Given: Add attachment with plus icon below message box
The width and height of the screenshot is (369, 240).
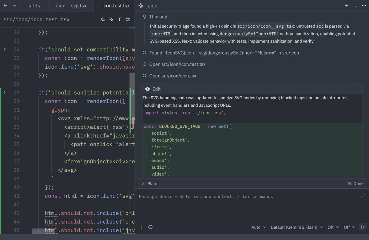Looking at the screenshot, I should pos(142,227).
